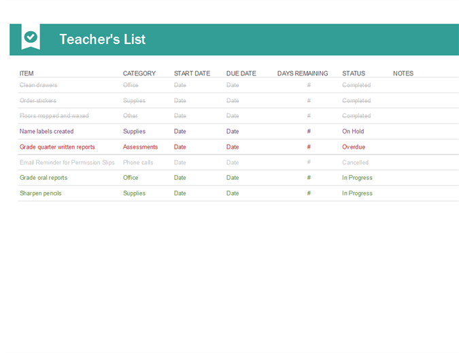The image size is (459, 353).
Task: Click the DAYS REMAINING column header
Action: (x=303, y=73)
